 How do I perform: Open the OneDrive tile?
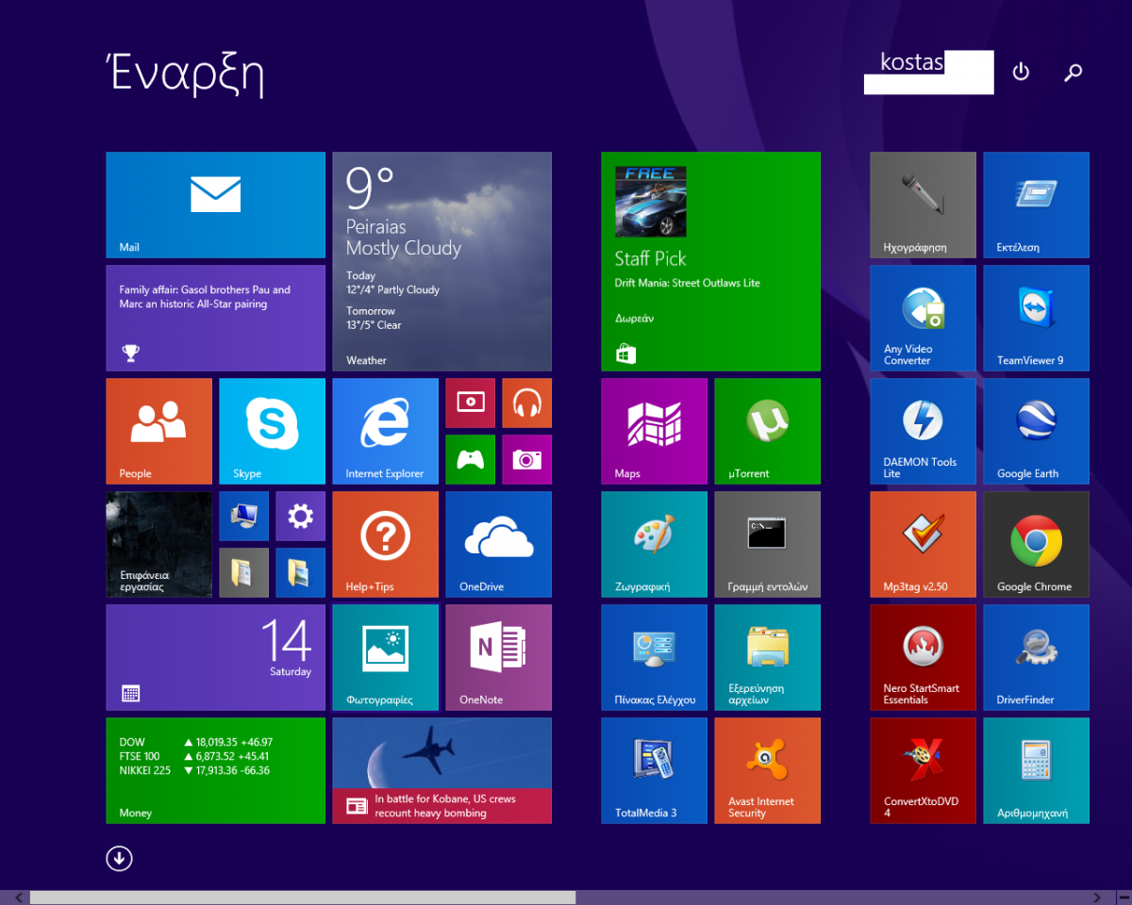click(498, 544)
